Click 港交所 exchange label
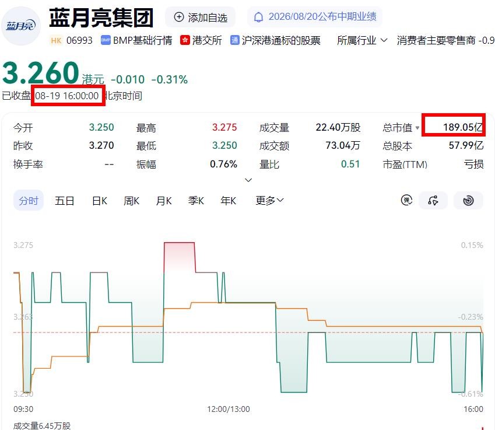The height and width of the screenshot is (430, 495). pos(207,40)
